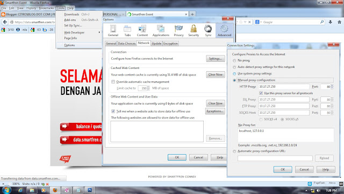Open the Tools menu in menu bar
Image resolution: width=344 pixels, height=194 pixels.
point(60,8)
